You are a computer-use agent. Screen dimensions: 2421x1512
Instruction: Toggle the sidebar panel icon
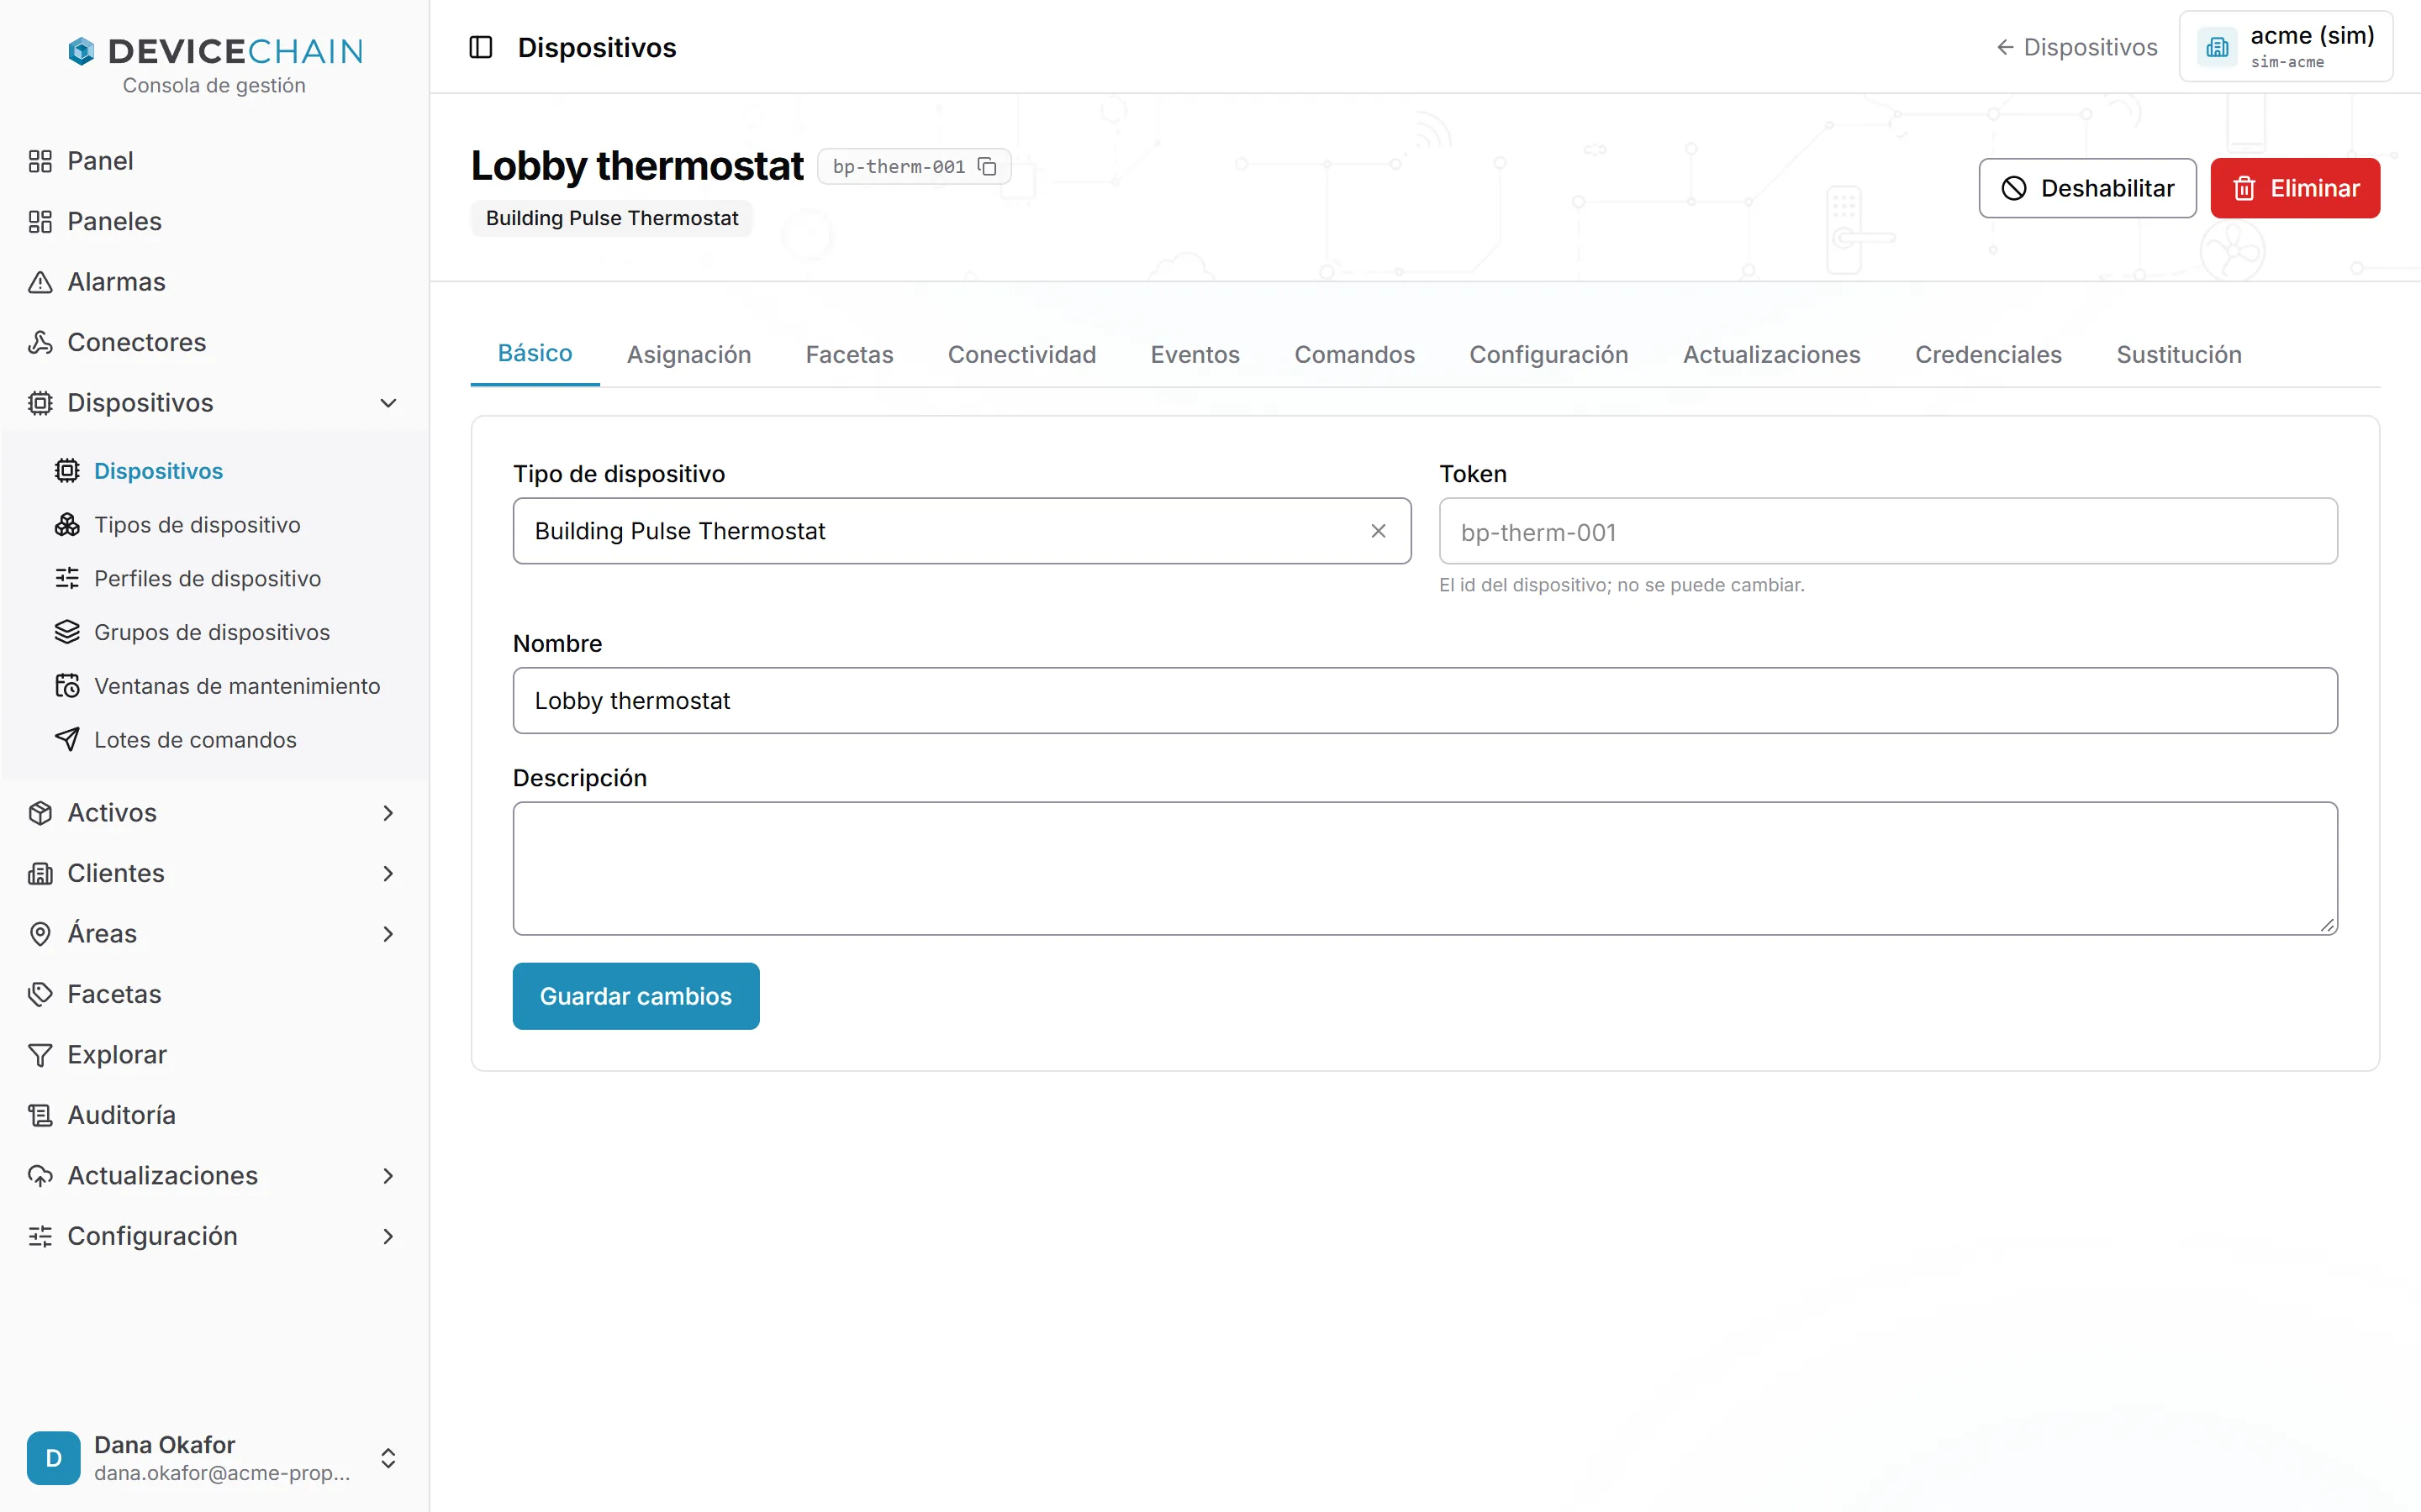pyautogui.click(x=480, y=47)
